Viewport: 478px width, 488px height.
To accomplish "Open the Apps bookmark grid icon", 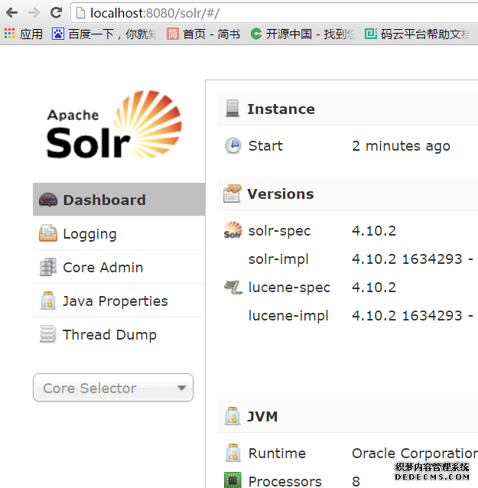I will (9, 34).
